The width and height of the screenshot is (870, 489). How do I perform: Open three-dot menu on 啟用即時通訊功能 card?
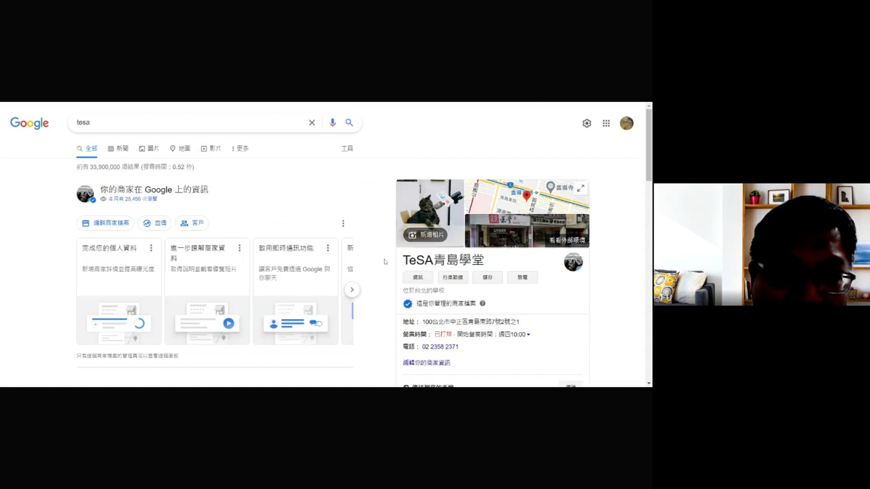328,248
